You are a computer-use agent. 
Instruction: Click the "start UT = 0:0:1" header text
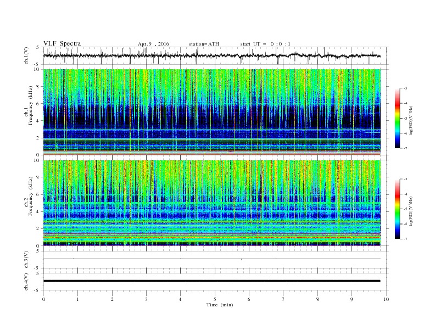click(265, 44)
